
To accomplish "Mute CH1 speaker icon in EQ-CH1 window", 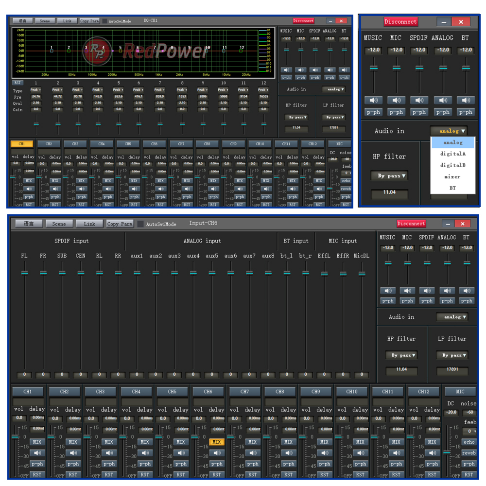I will click(x=29, y=189).
